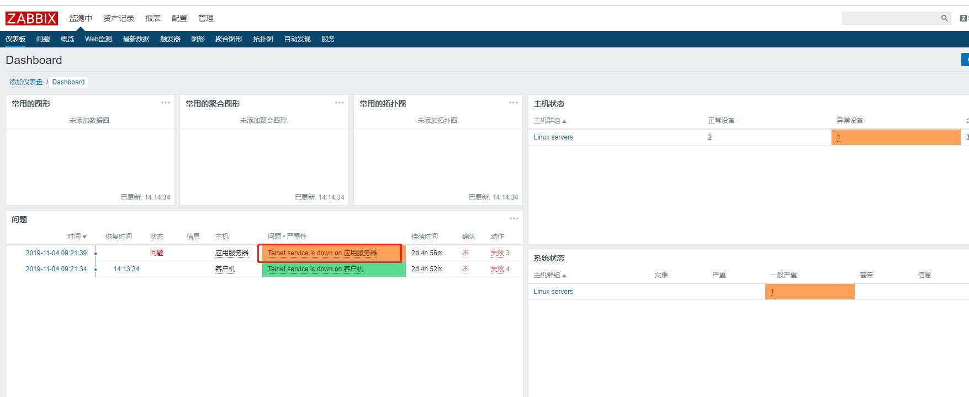Go to the 自动发现 tab

point(297,39)
